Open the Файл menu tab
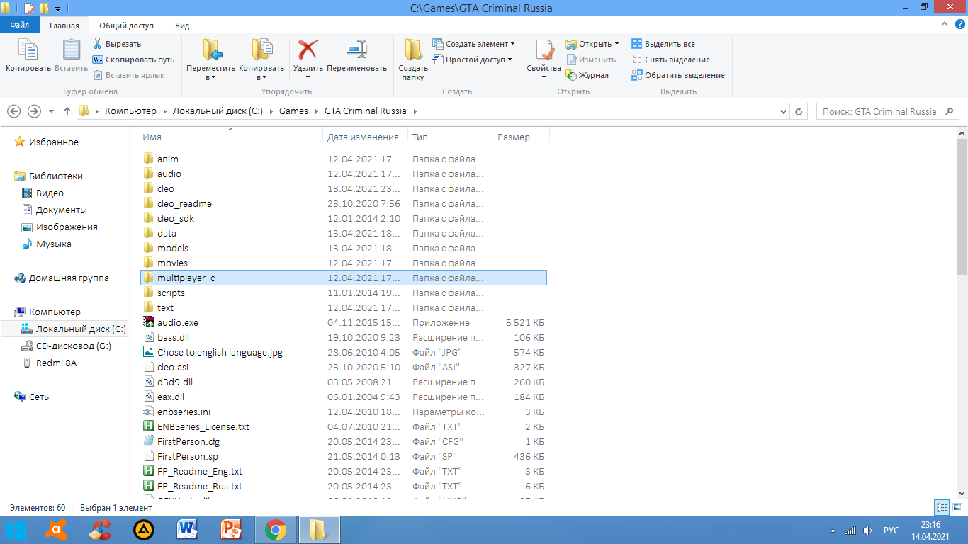The height and width of the screenshot is (544, 968). [x=20, y=25]
